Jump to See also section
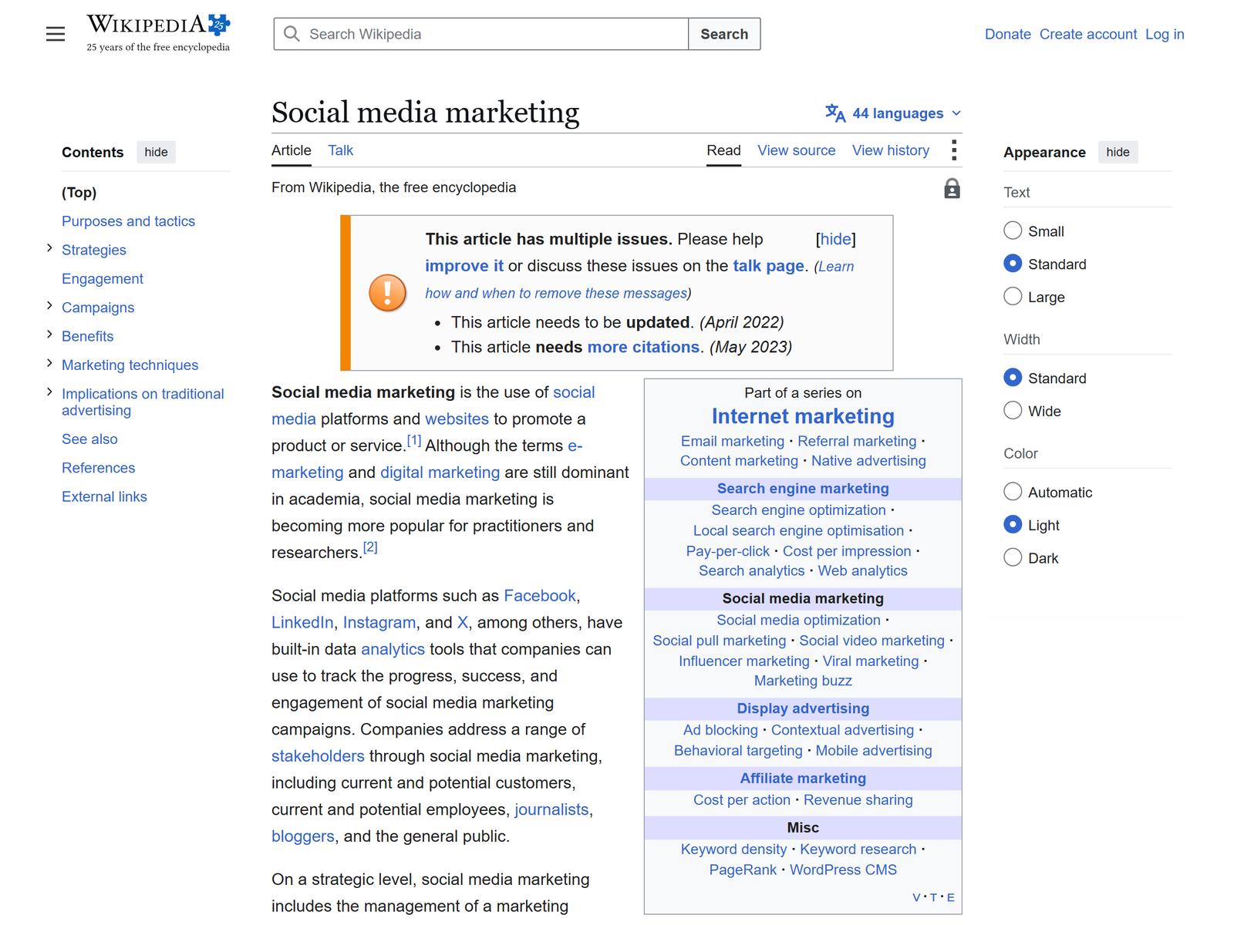1234x925 pixels. pyautogui.click(x=89, y=439)
